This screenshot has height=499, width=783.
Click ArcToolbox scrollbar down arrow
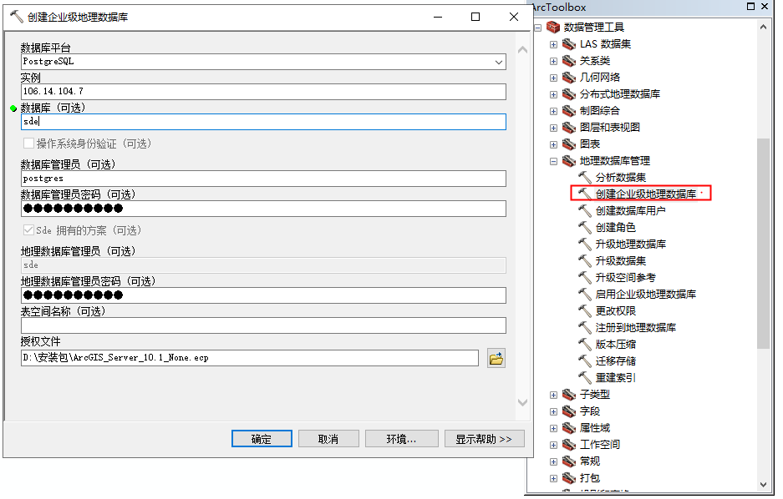(763, 484)
